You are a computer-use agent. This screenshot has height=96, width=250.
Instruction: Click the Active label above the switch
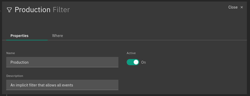coord(131,53)
